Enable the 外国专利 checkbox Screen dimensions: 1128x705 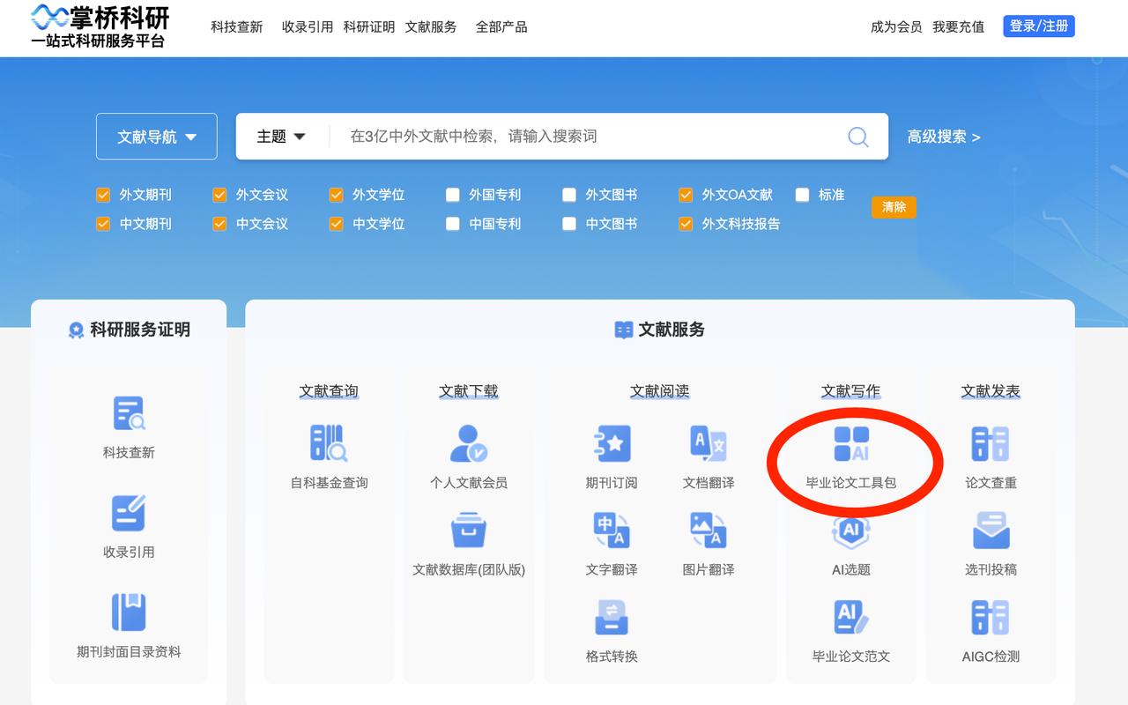[x=454, y=195]
